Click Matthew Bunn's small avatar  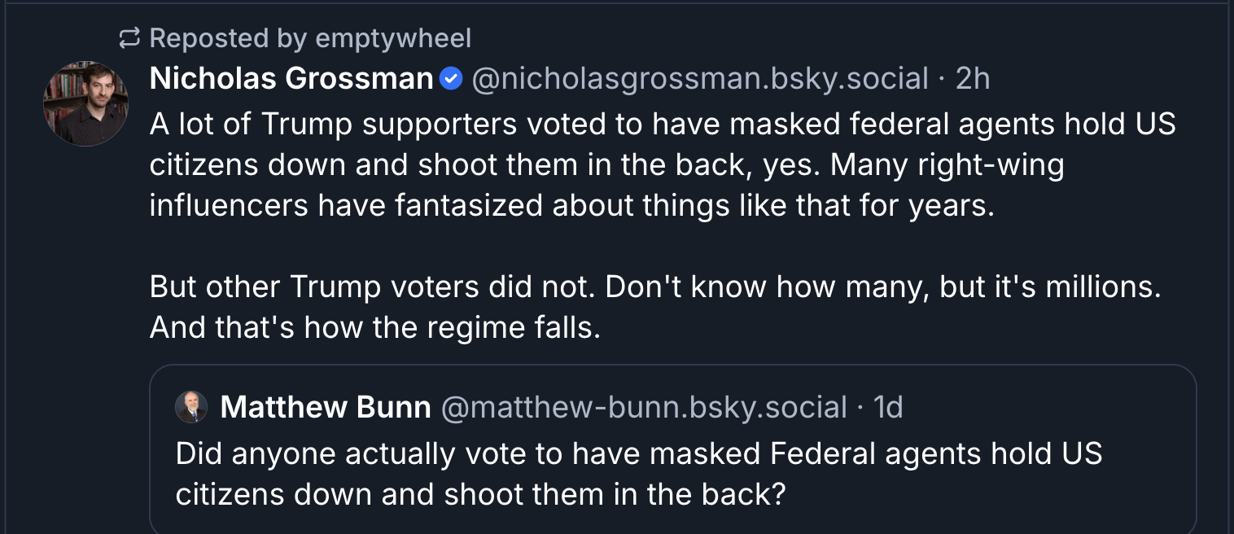click(191, 407)
